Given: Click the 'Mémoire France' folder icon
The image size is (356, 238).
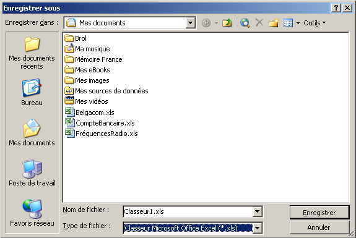Looking at the screenshot, I should click(x=69, y=59).
